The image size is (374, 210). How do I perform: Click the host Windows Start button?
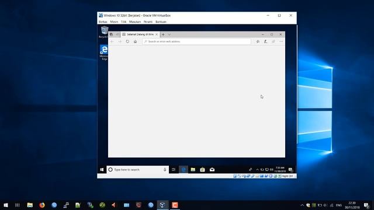coord(6,205)
